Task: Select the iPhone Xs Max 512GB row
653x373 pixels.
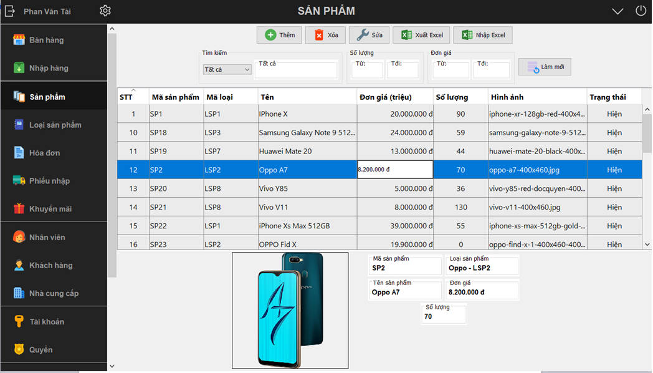Action: coord(379,225)
